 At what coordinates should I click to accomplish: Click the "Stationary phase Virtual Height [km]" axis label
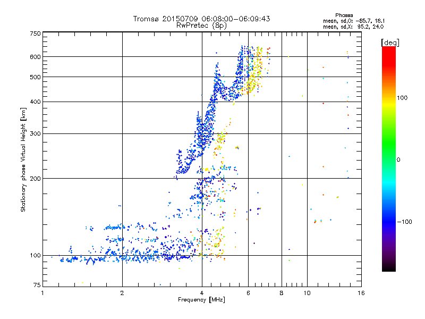23,159
